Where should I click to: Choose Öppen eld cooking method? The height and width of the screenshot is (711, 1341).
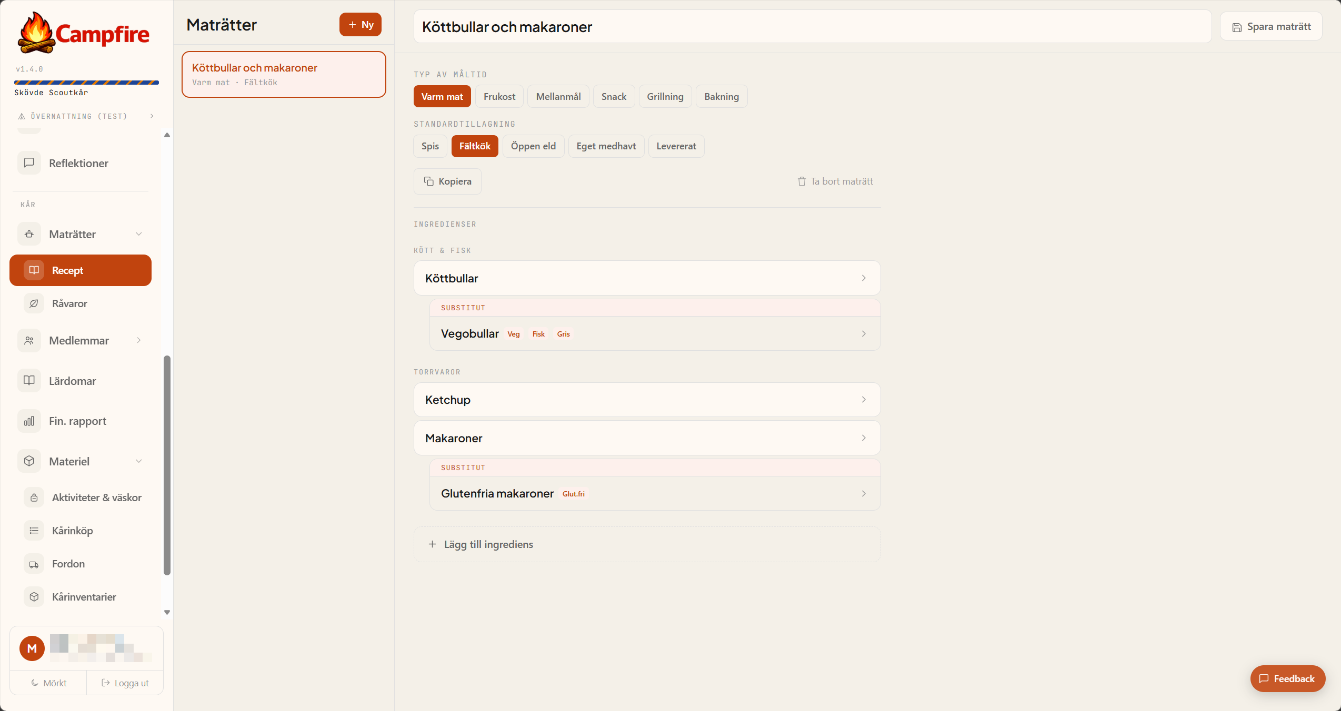[x=533, y=146]
